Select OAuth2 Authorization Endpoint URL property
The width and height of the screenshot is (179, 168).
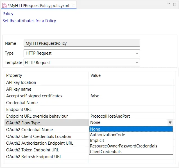47,143
